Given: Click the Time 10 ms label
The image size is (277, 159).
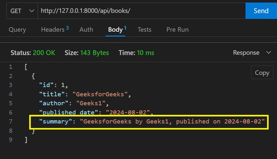Looking at the screenshot, I should 136,53.
